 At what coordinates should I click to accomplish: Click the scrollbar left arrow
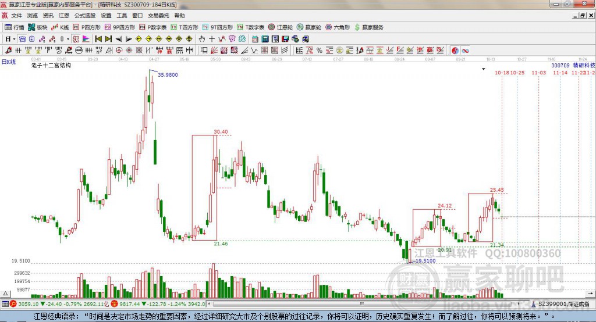point(209,304)
